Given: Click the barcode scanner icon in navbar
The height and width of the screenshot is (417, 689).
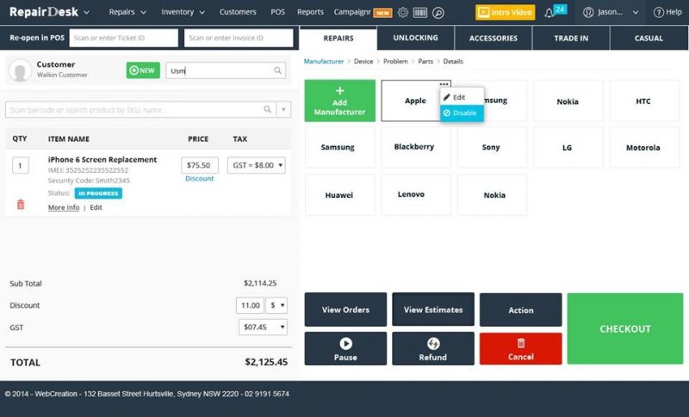Looking at the screenshot, I should pyautogui.click(x=420, y=12).
